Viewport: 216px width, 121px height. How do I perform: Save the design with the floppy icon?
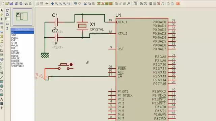(x=11, y=4)
